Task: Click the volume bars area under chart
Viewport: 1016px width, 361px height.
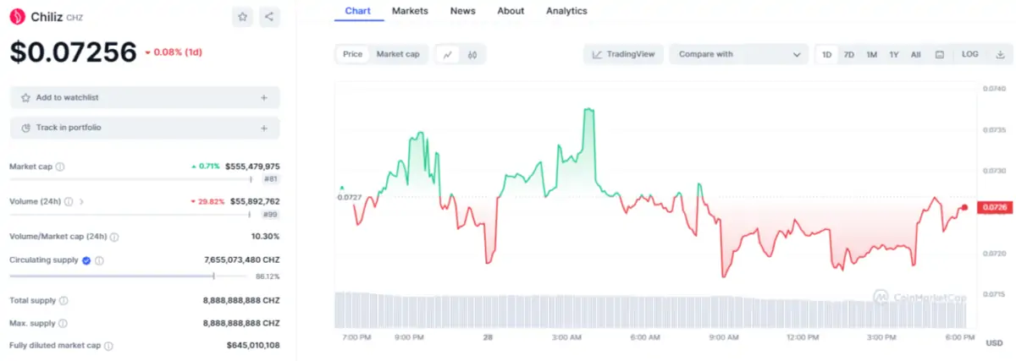Action: [650, 310]
